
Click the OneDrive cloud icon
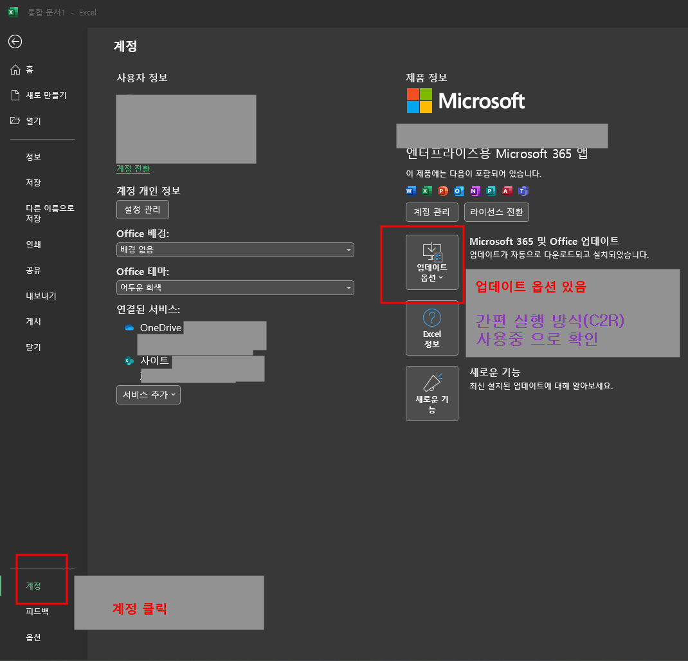pyautogui.click(x=129, y=327)
